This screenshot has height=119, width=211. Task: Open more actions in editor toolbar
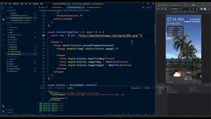pos(153,7)
